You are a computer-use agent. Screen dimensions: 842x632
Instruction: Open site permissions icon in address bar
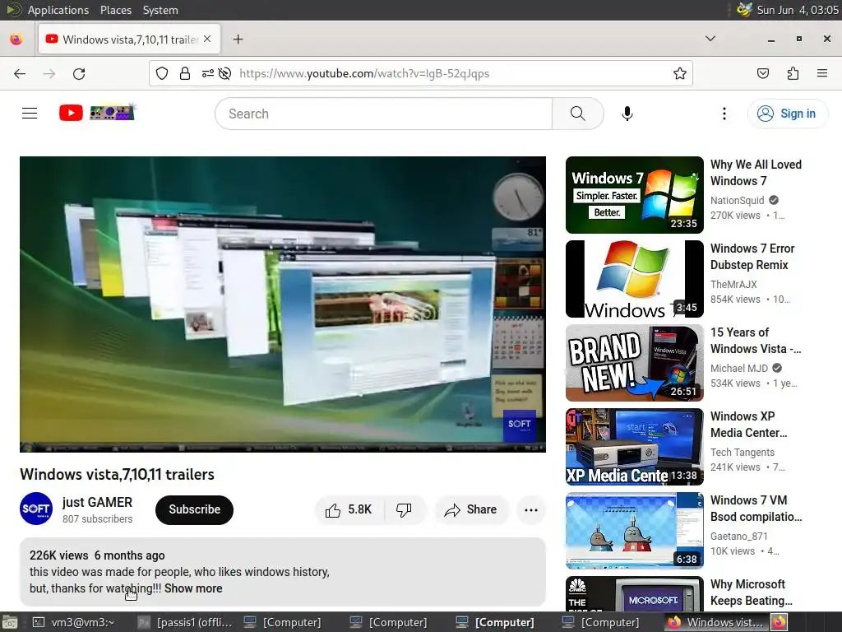coord(207,73)
